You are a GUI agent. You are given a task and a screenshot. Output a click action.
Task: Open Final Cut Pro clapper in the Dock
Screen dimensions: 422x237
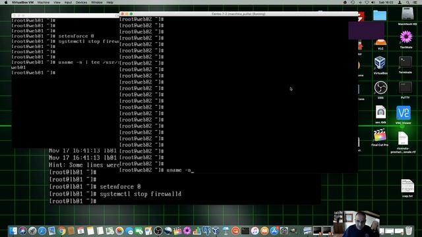coord(177,231)
